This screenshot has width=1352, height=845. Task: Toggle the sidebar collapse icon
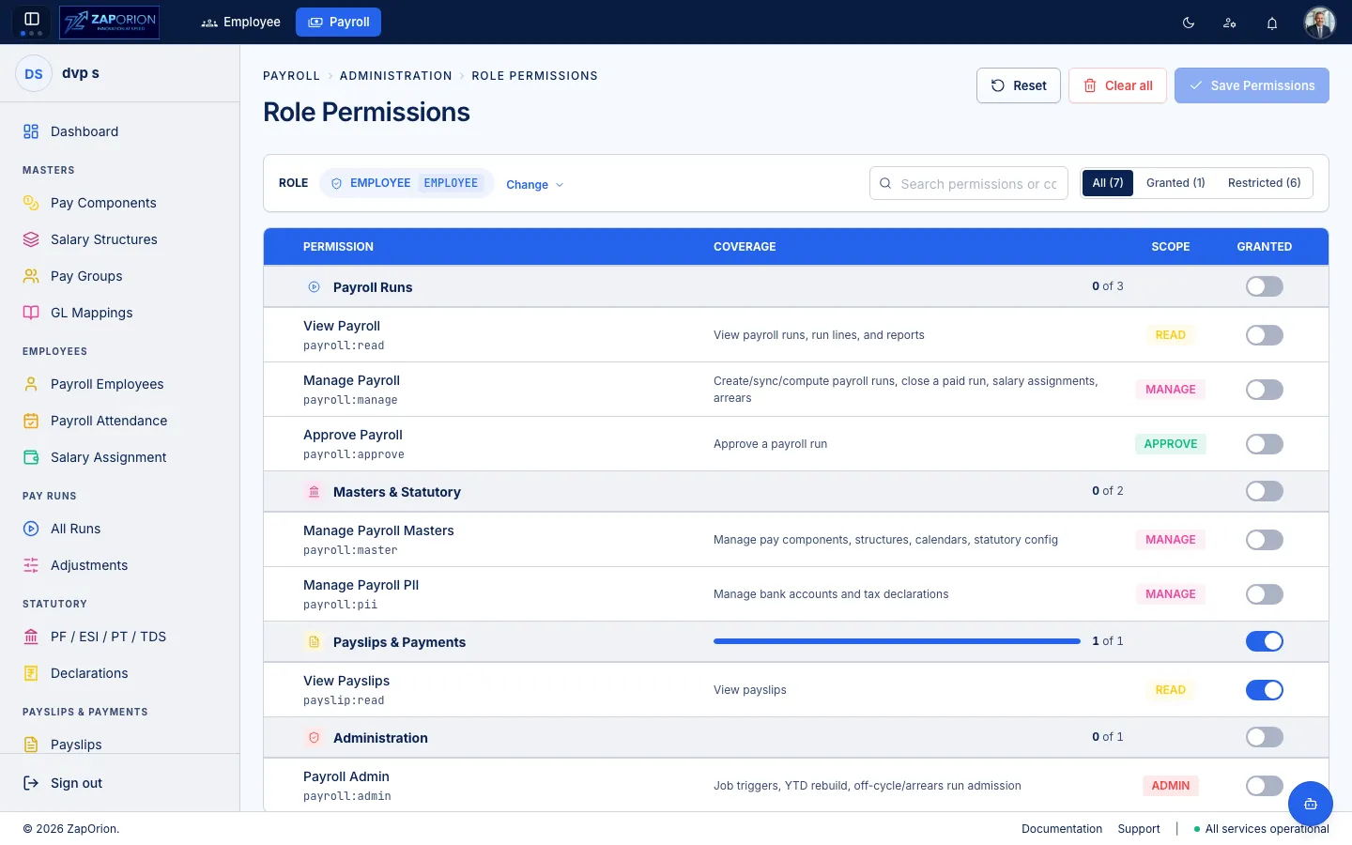click(31, 19)
